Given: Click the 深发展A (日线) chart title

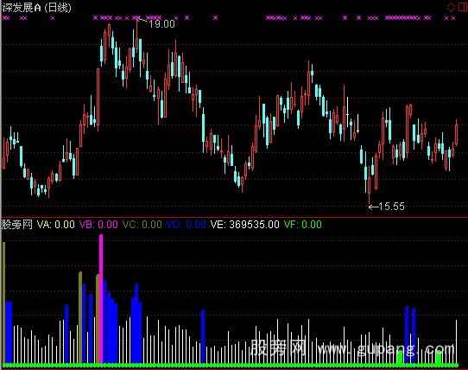Looking at the screenshot, I should coord(37,8).
